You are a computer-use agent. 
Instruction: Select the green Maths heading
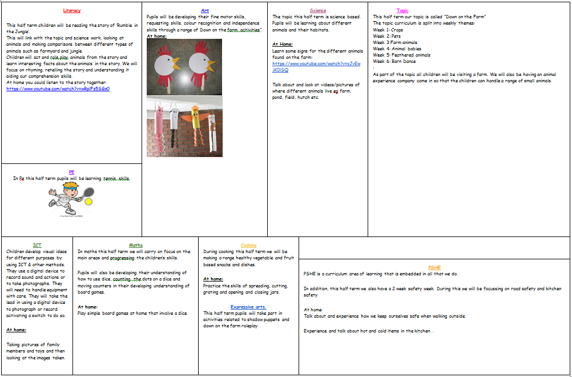tap(136, 245)
